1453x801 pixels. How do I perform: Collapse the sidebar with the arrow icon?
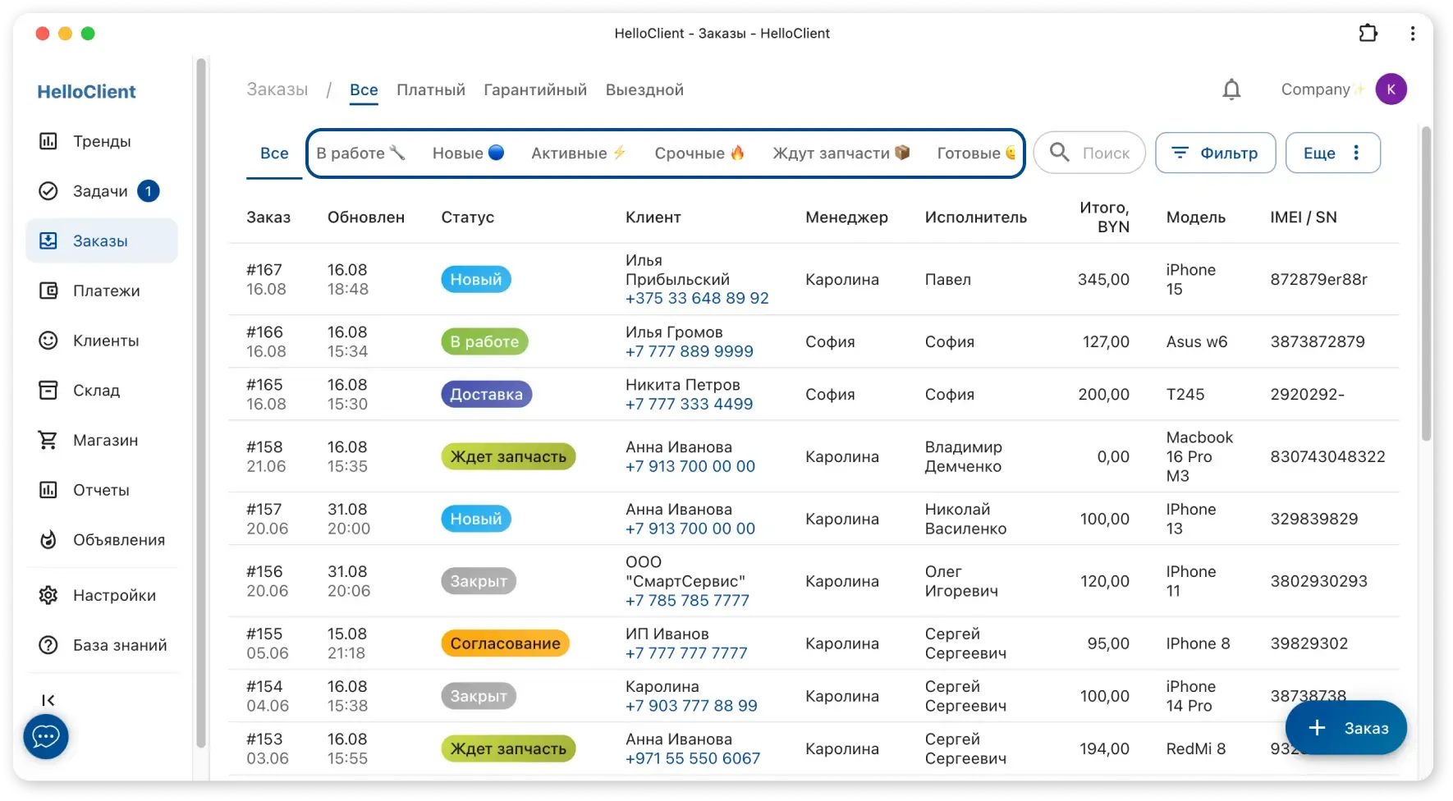48,700
